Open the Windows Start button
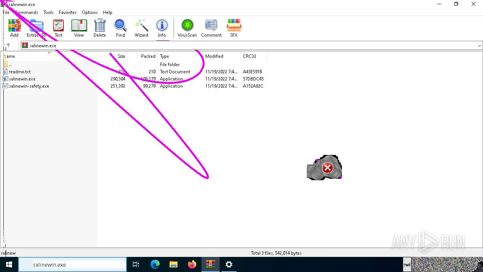 pyautogui.click(x=9, y=264)
